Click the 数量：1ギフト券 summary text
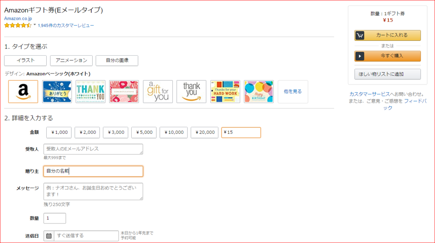Viewport: 435px width, 243px height. (x=387, y=14)
